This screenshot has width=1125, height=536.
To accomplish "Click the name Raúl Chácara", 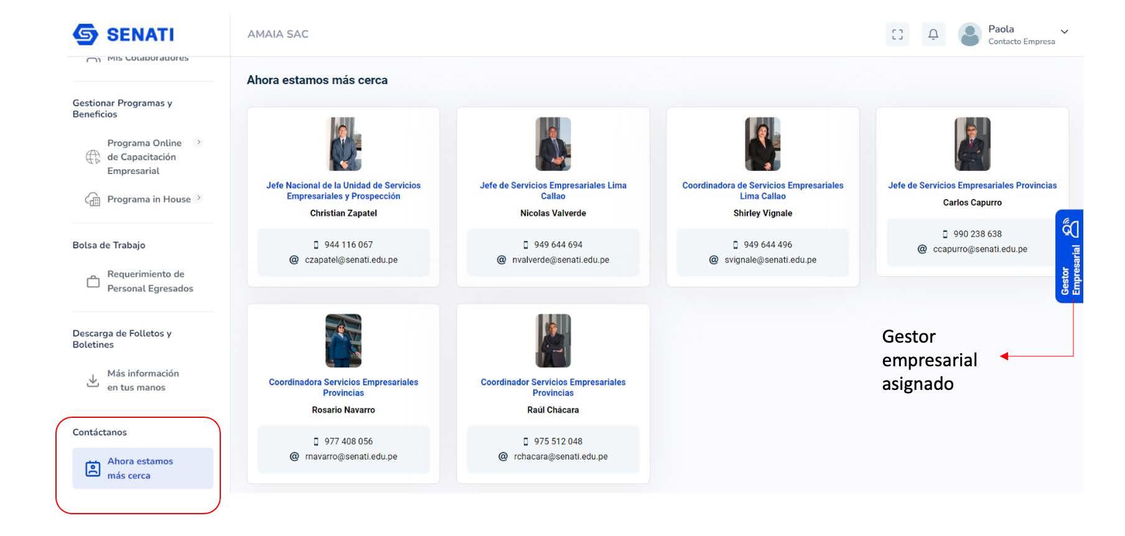I will [553, 410].
